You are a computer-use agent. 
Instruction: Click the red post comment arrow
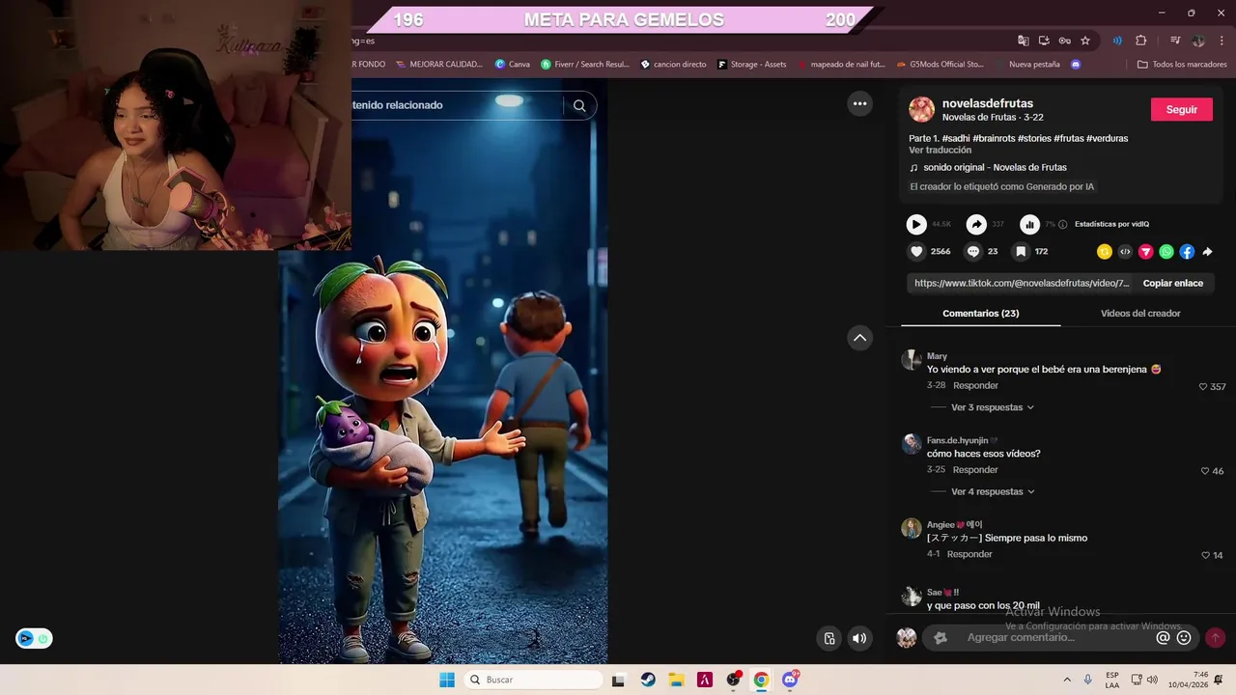1215,637
